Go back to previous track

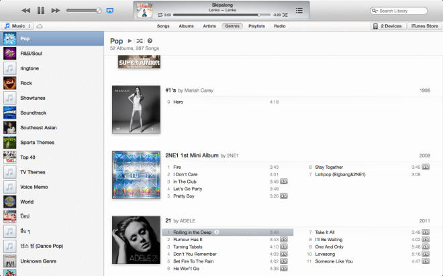click(x=26, y=11)
